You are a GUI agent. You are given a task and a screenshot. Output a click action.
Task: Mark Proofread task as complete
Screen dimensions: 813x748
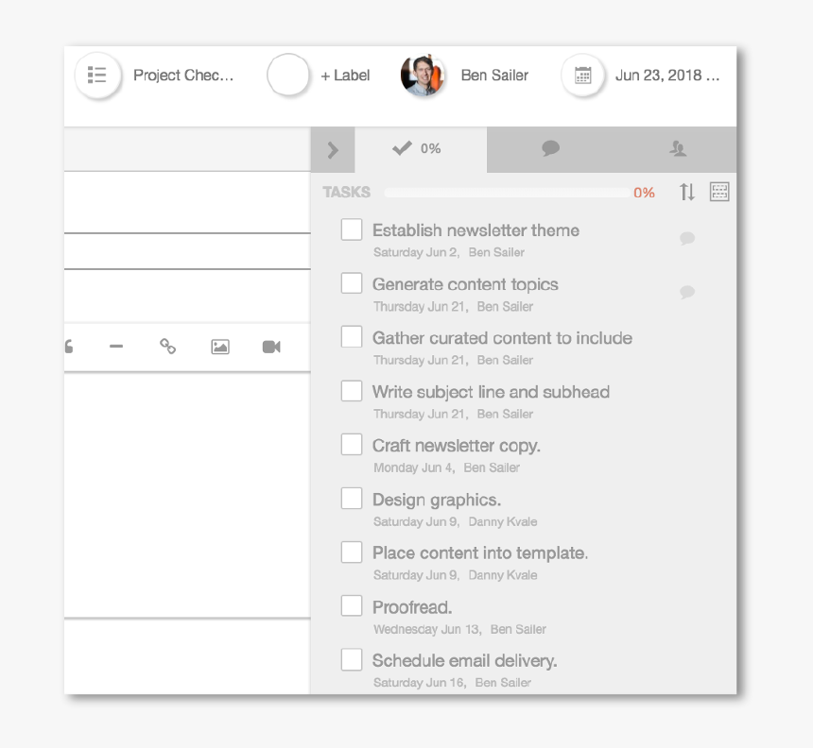click(x=352, y=606)
